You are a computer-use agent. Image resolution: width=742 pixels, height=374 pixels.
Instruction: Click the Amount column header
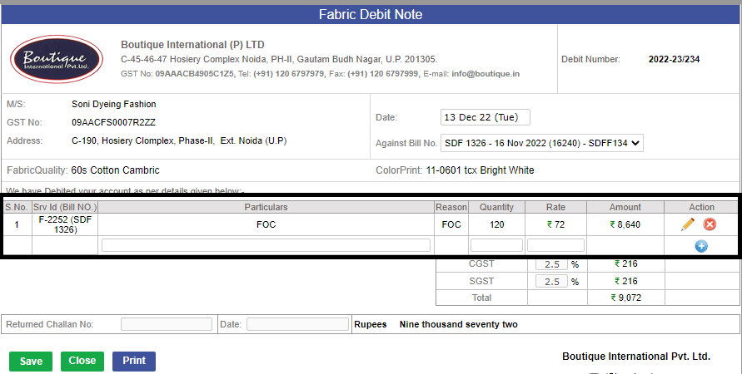click(x=625, y=207)
